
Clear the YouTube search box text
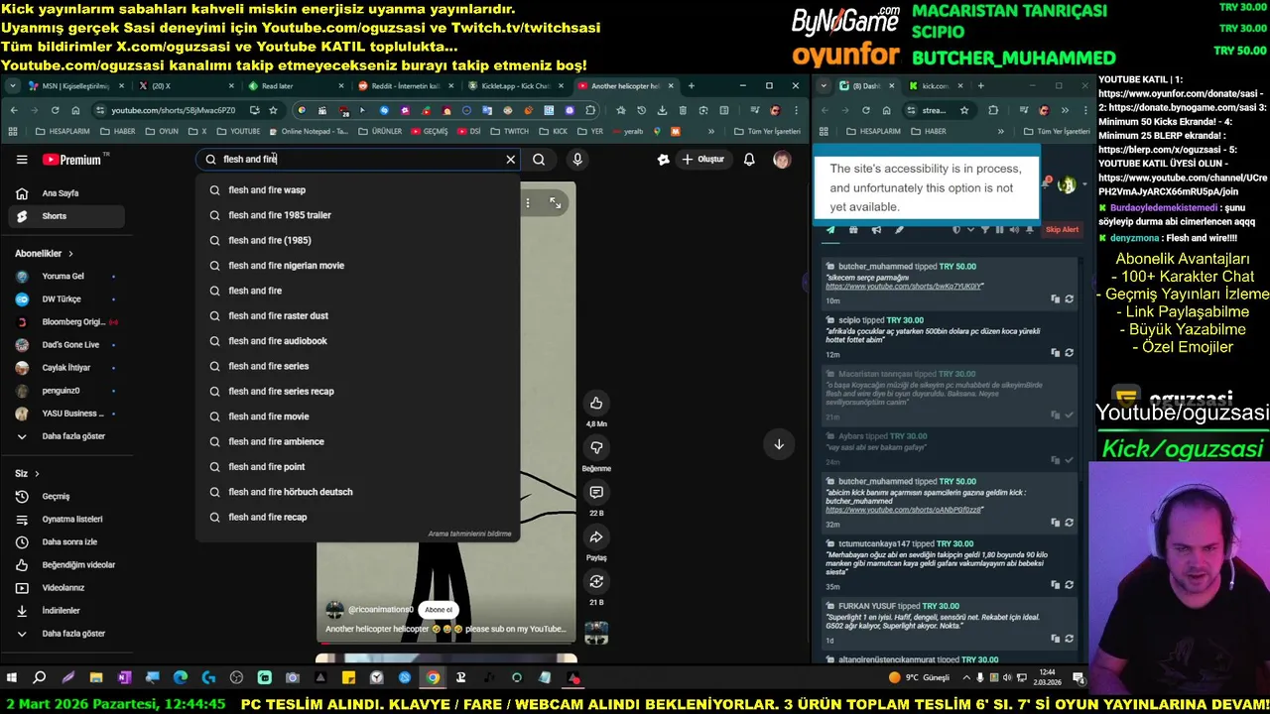(x=510, y=159)
